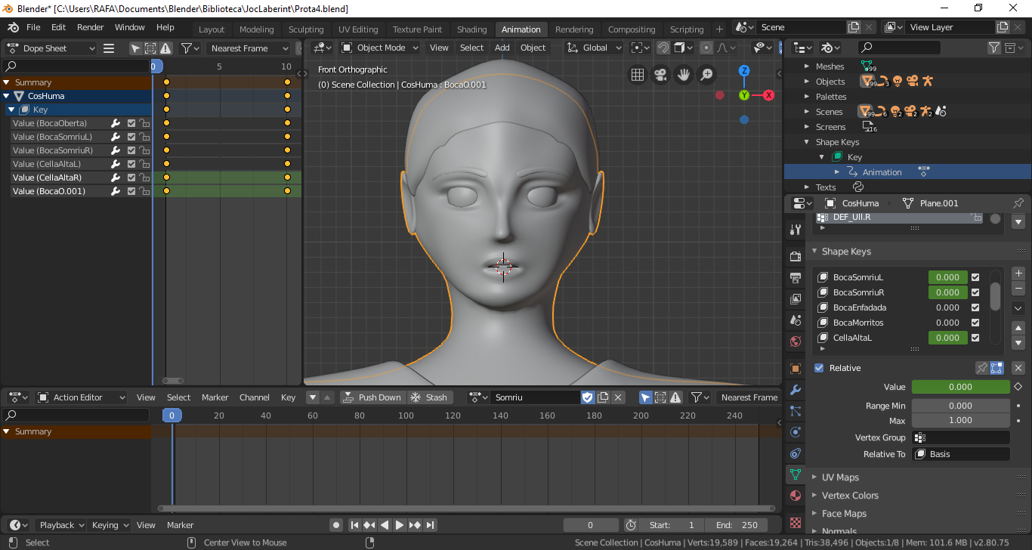Click the Stash button

tap(429, 397)
